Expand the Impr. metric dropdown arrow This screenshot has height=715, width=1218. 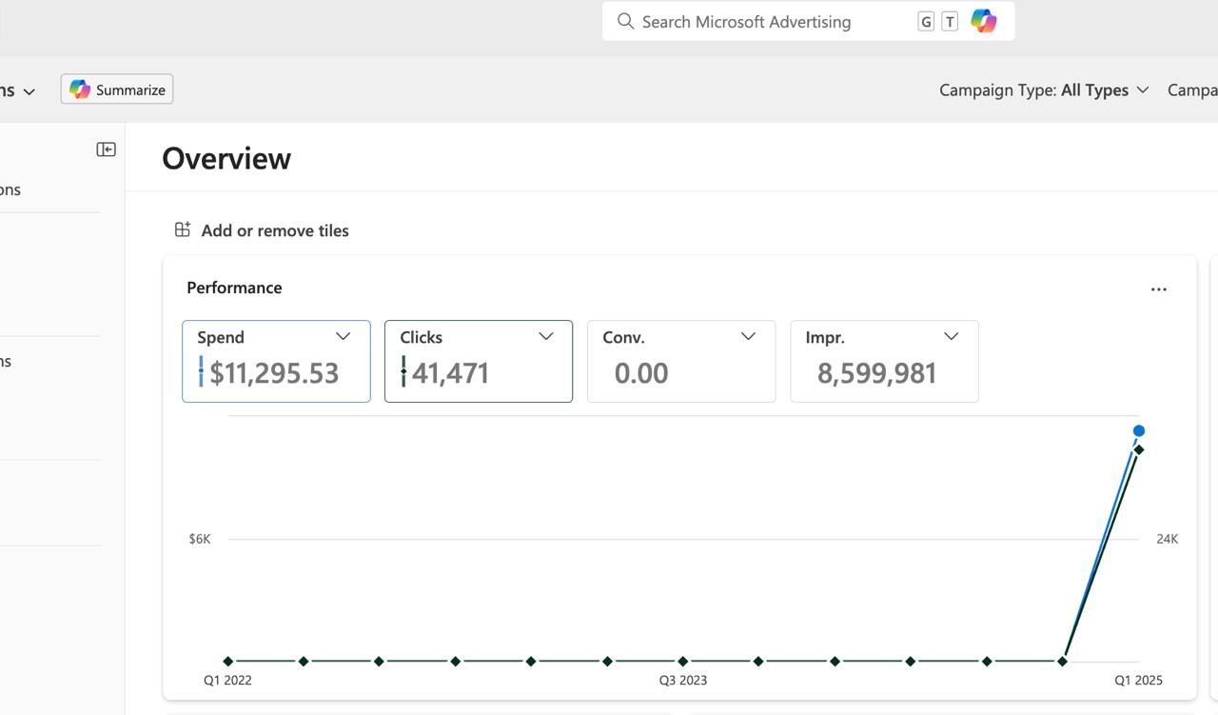[951, 336]
